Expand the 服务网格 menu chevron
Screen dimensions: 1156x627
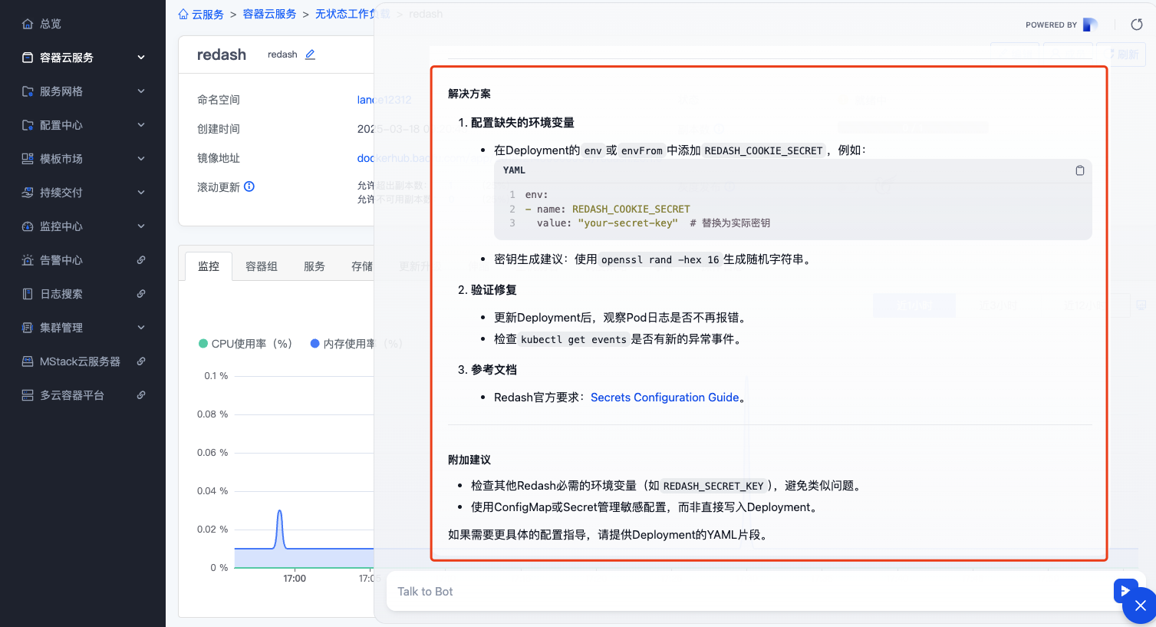coord(141,91)
